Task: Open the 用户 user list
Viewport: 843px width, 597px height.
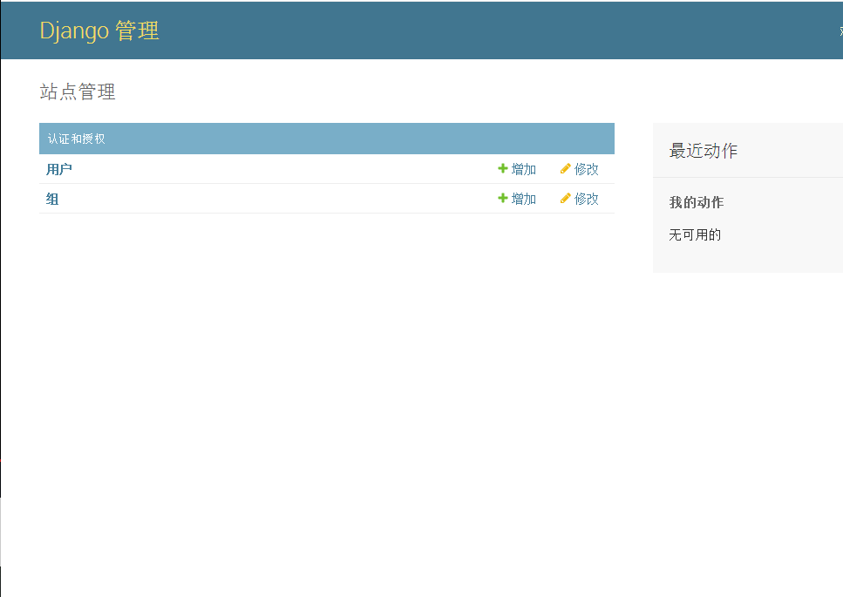Action: (58, 169)
